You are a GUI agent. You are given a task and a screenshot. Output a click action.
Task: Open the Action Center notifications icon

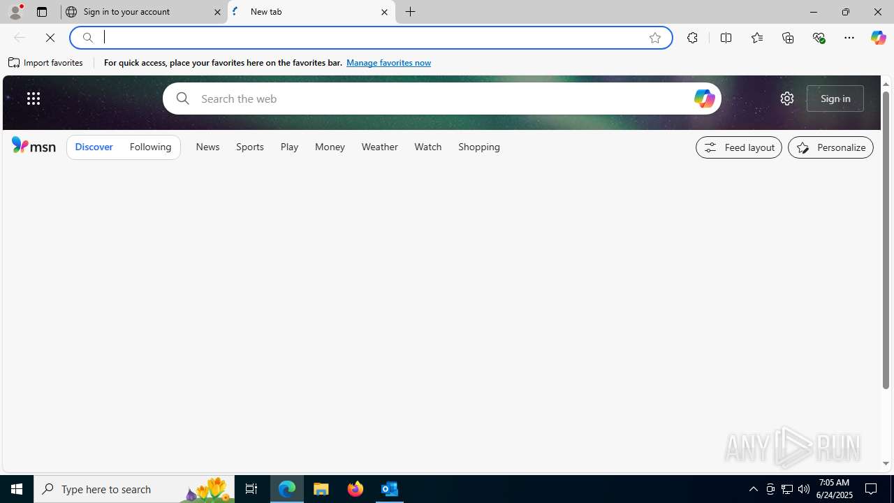(872, 489)
